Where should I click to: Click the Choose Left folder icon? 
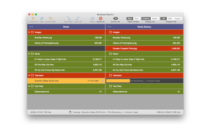click(x=33, y=19)
